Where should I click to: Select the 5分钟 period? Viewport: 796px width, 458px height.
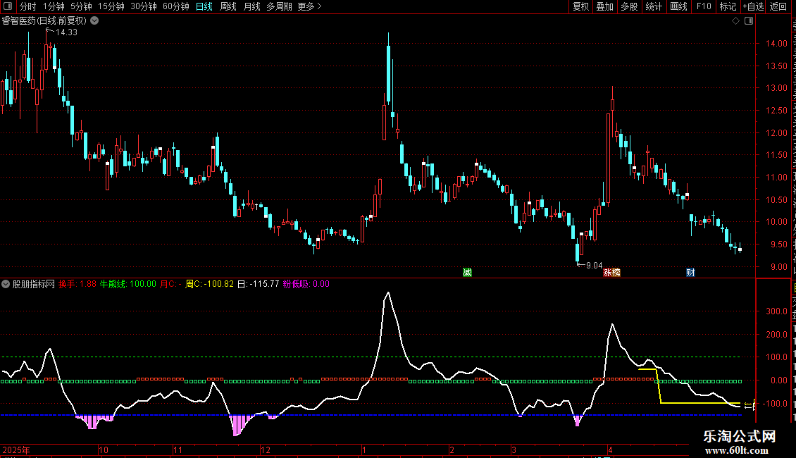(81, 6)
